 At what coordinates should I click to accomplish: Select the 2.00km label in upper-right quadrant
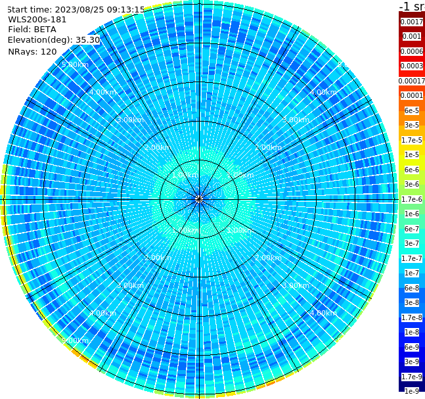click(x=268, y=147)
